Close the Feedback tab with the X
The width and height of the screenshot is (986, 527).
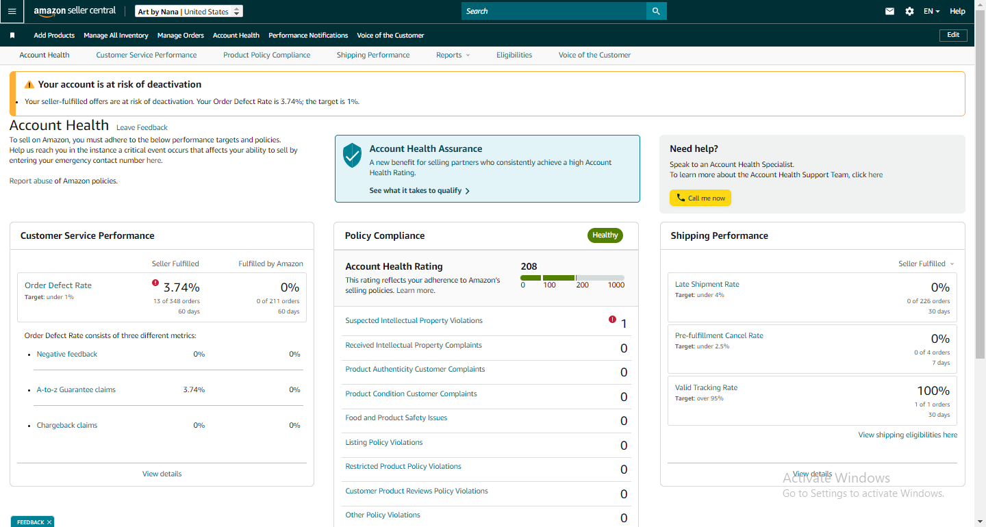click(49, 522)
